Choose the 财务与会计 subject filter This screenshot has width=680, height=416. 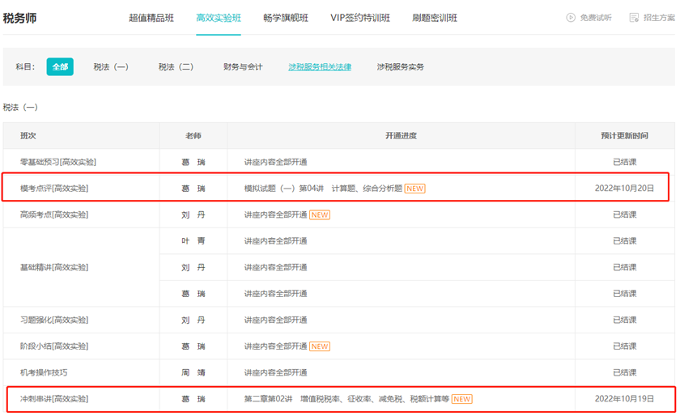tap(243, 67)
